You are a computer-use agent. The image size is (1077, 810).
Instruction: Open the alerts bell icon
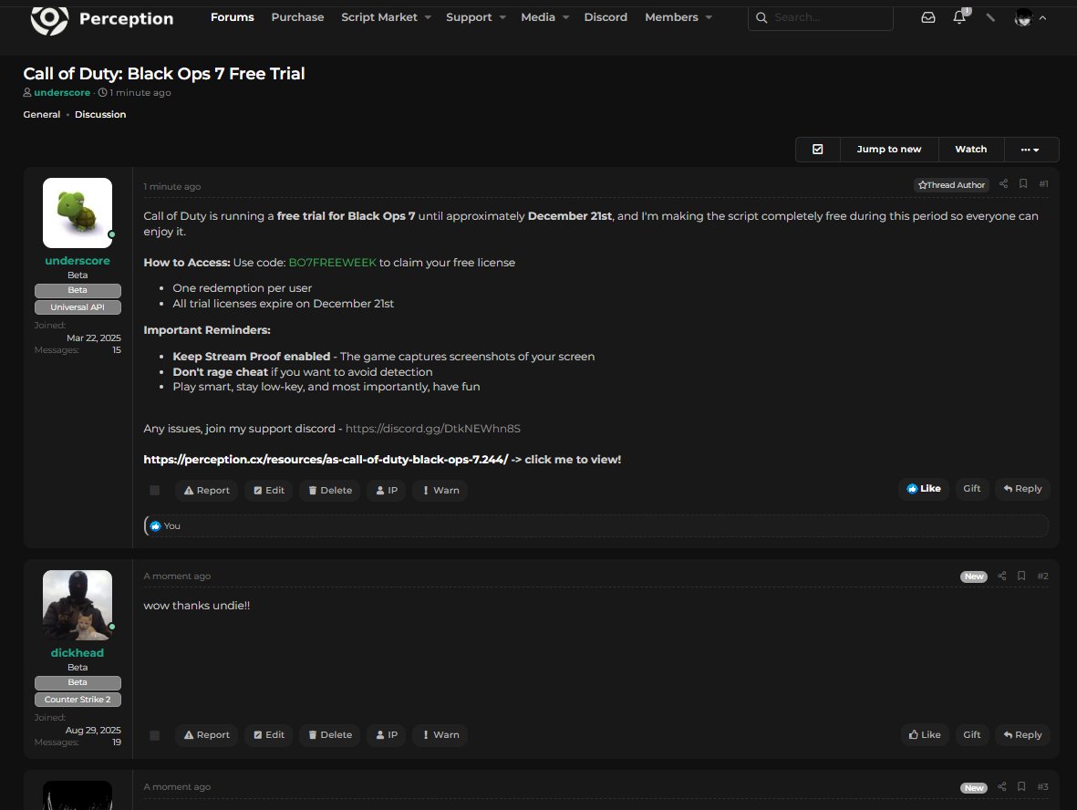(959, 16)
